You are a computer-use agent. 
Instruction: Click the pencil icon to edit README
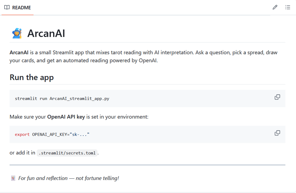[x=275, y=7]
